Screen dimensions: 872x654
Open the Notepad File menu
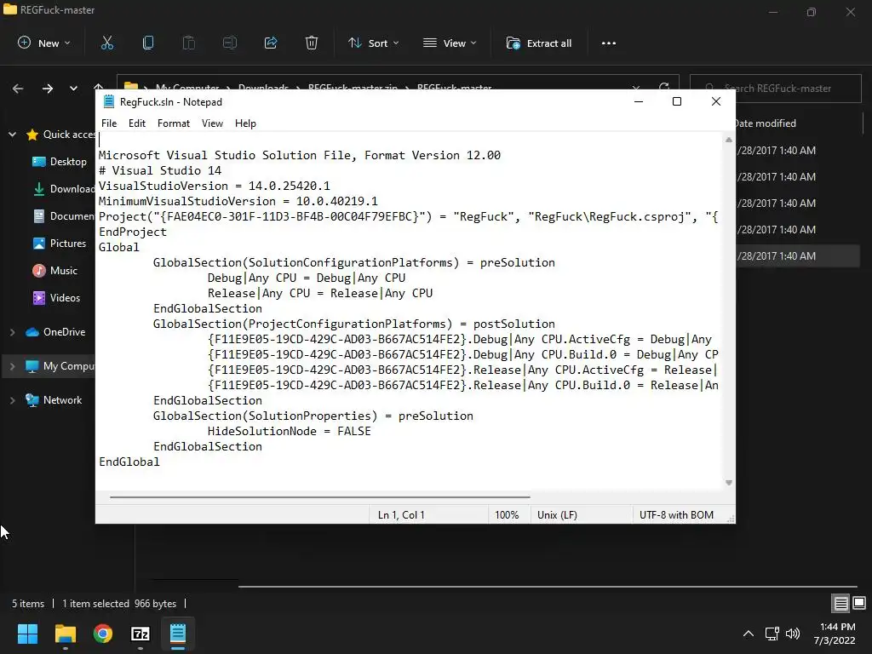[109, 123]
